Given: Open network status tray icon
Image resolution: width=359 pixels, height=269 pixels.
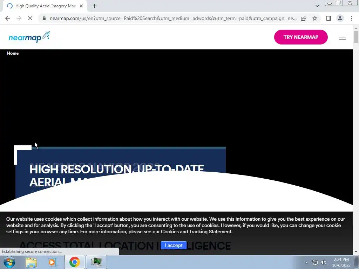Looking at the screenshot, I should [315, 262].
